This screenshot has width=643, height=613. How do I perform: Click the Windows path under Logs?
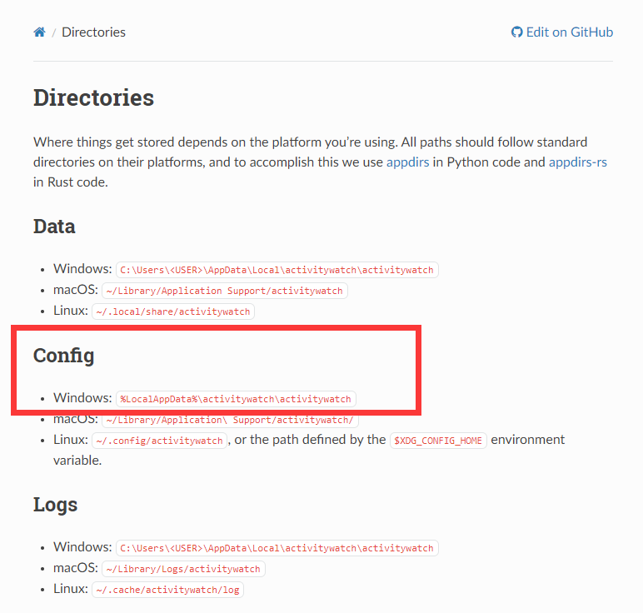277,548
